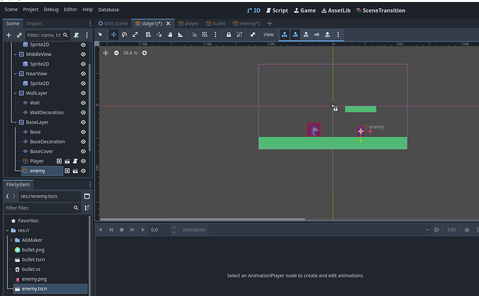This screenshot has height=296, width=479.
Task: Select the Move tool in viewport toolbar
Action: coord(113,34)
